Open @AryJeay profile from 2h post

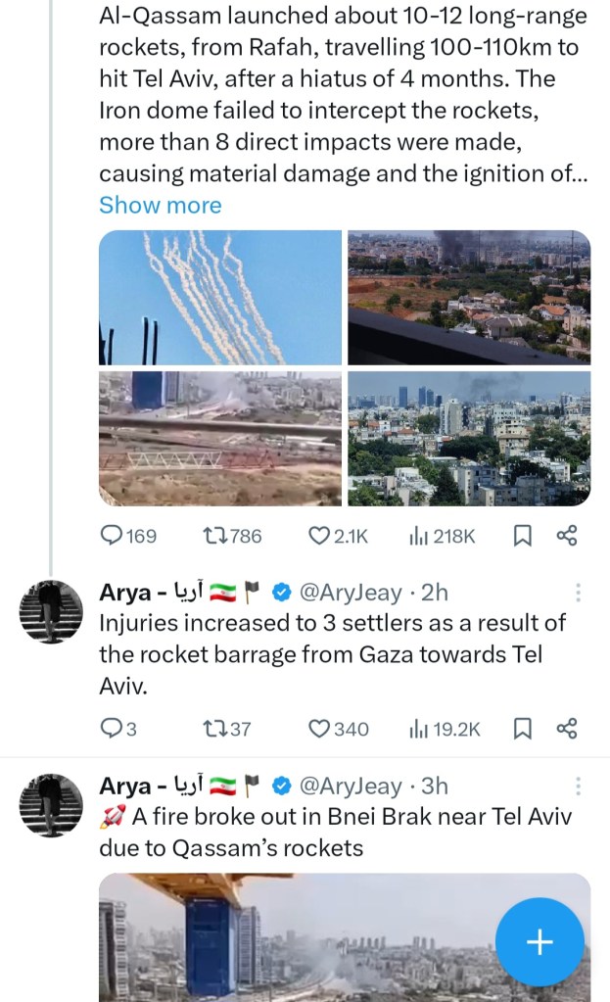coord(350,593)
